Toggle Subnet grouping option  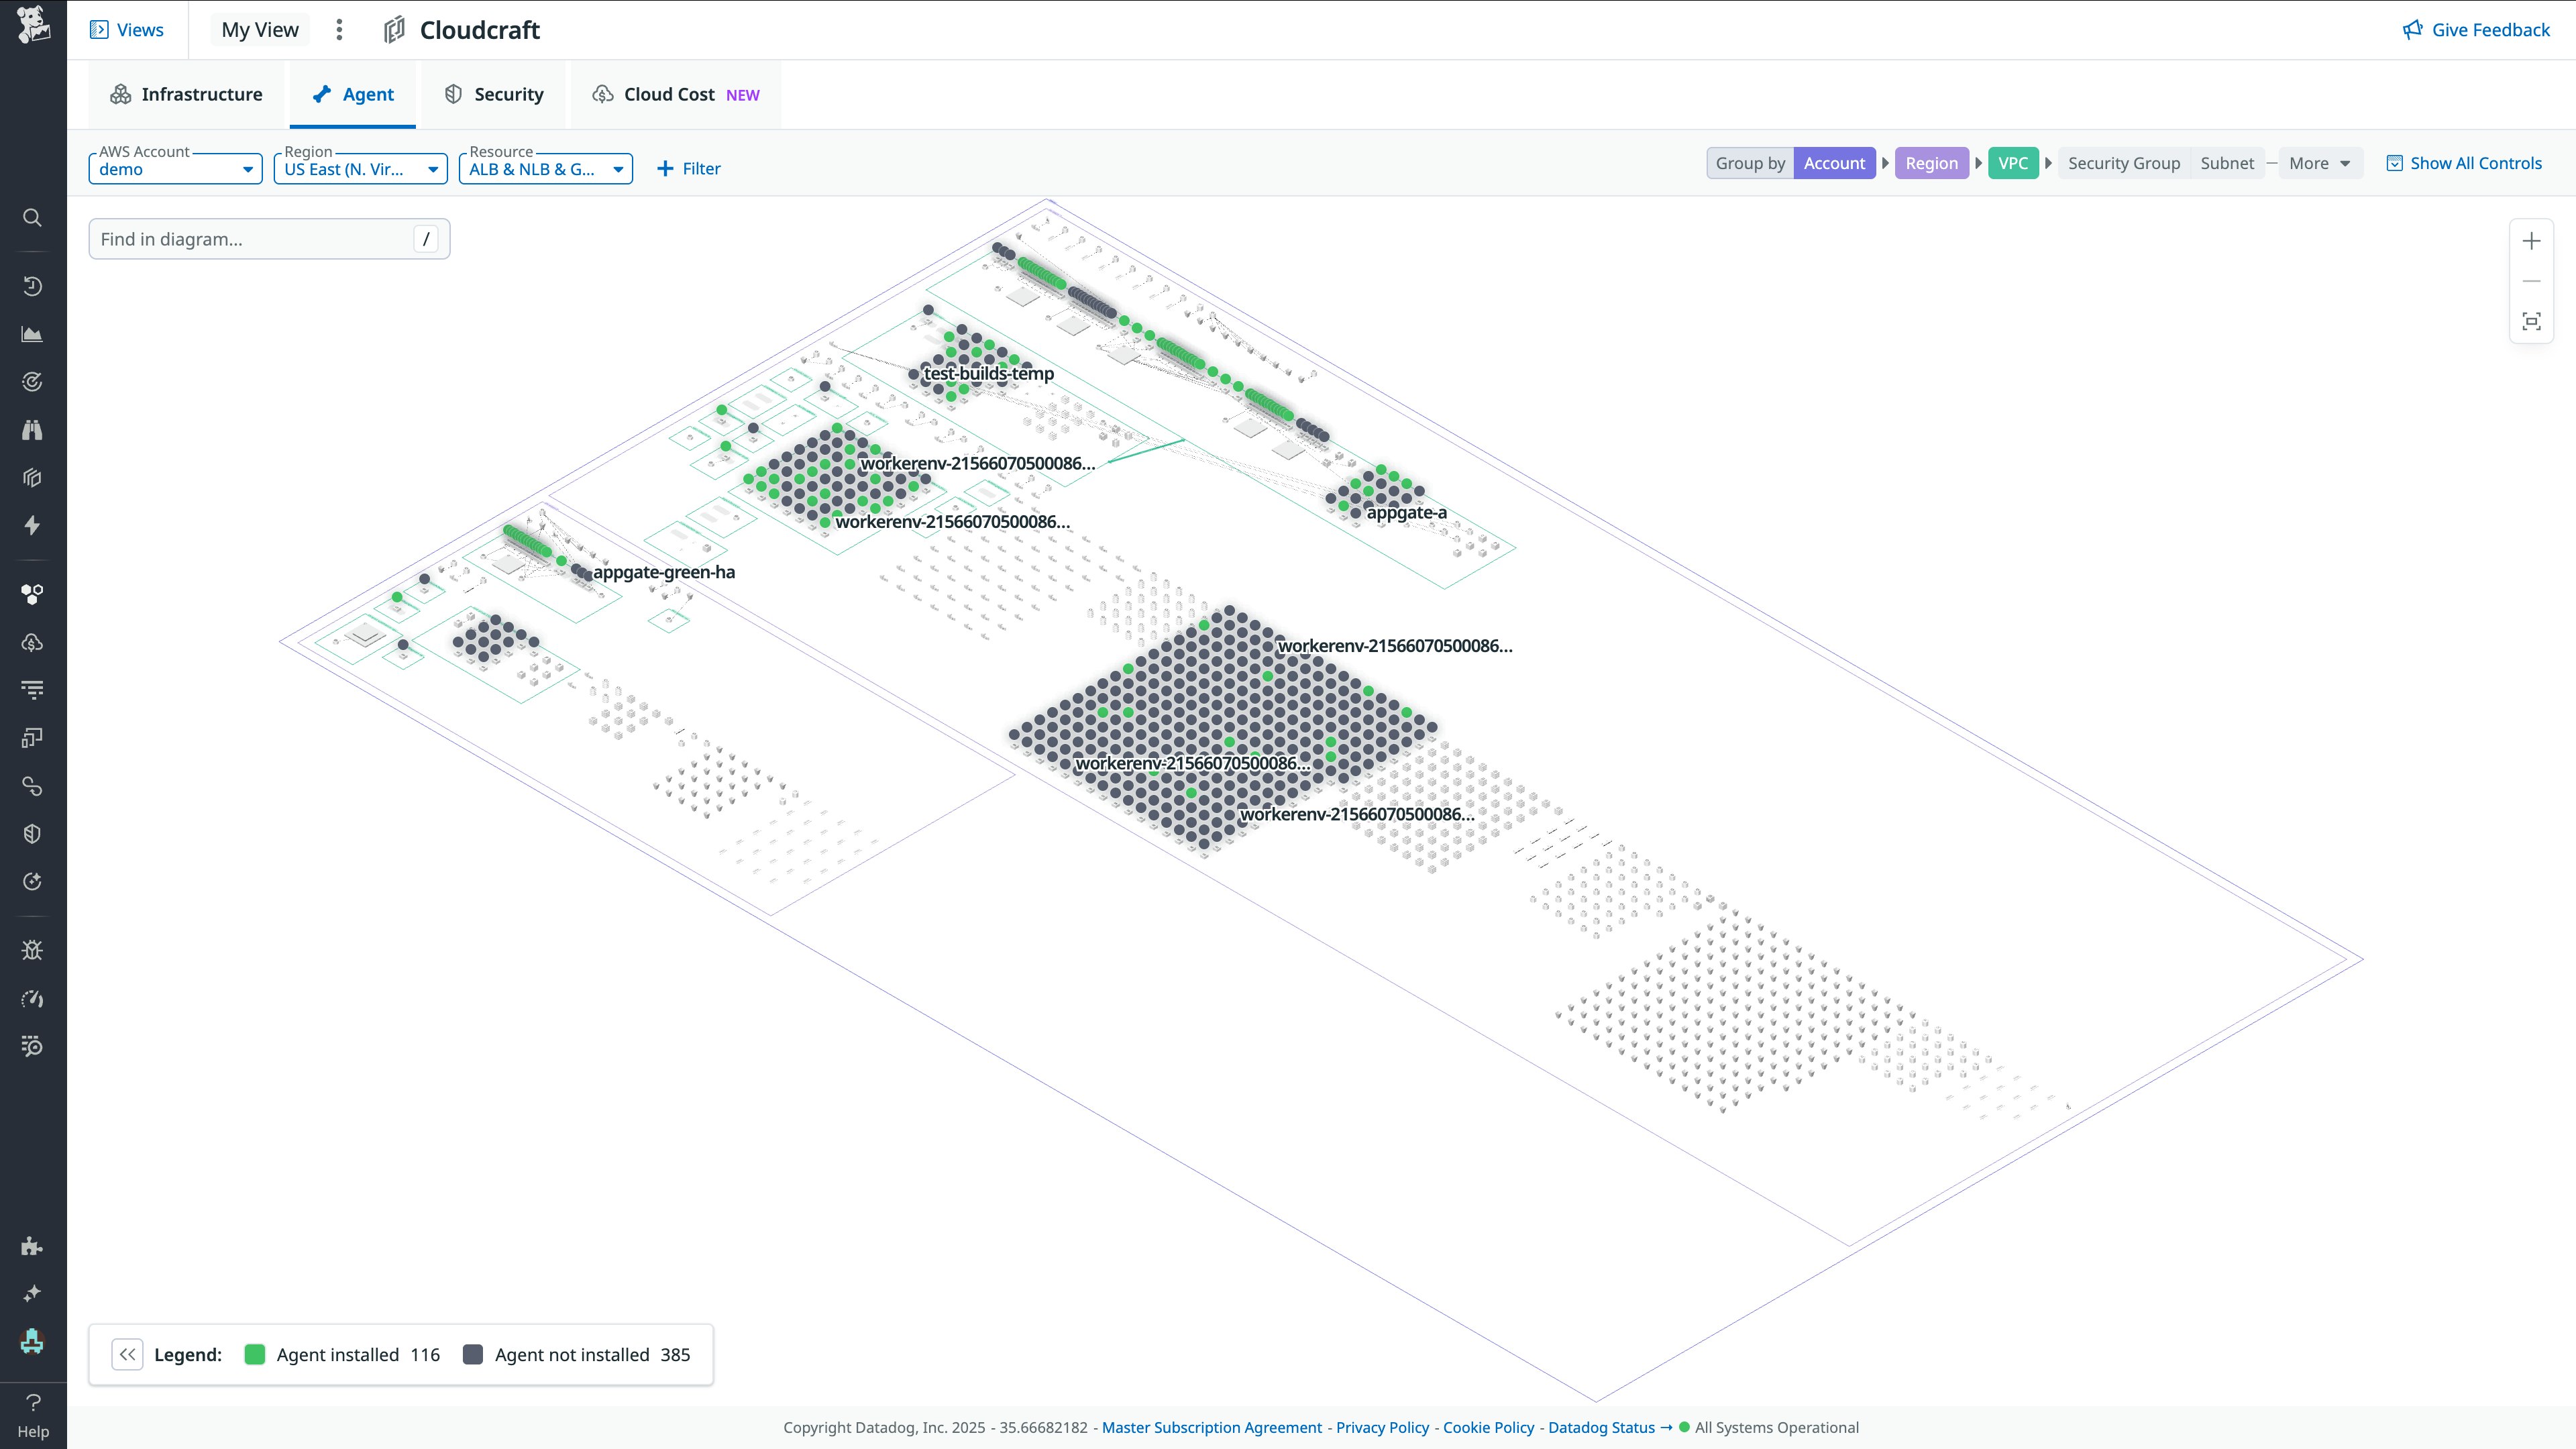coord(2226,163)
